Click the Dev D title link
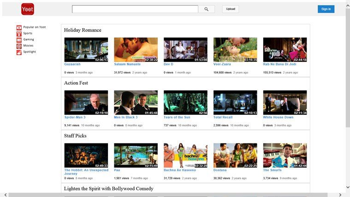Screen dimensions: 350x197 [168, 64]
